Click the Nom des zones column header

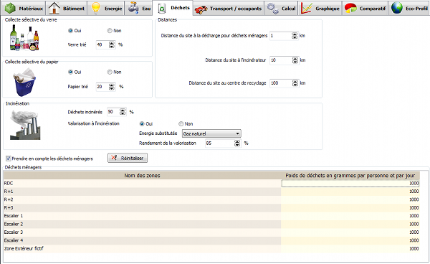(x=142, y=176)
